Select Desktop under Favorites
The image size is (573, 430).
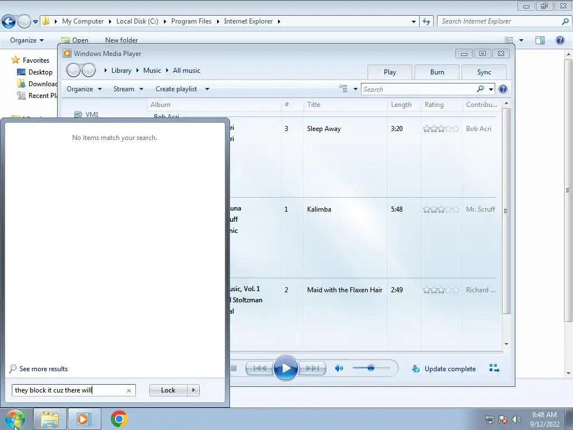click(35, 72)
